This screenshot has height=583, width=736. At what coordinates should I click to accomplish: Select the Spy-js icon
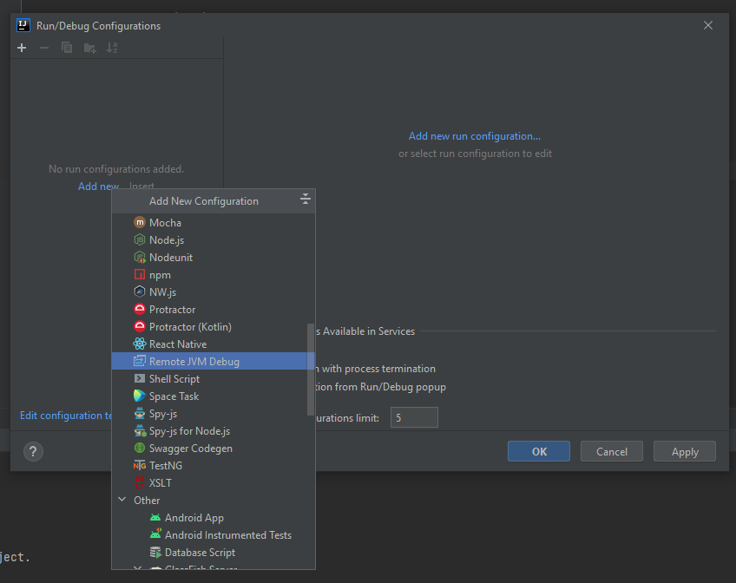tap(140, 413)
